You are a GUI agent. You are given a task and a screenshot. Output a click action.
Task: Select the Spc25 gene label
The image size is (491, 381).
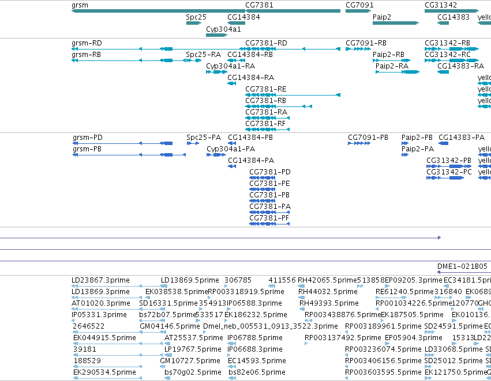point(196,17)
